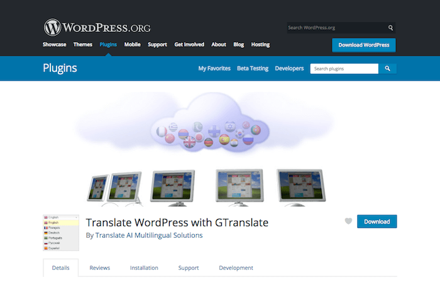Click the blue plugin search magnifier button
This screenshot has height=292, width=440.
click(x=388, y=69)
